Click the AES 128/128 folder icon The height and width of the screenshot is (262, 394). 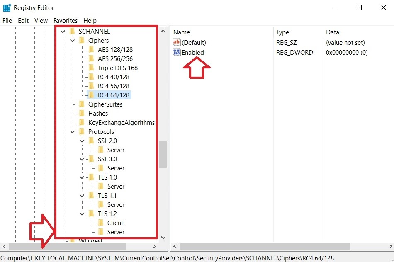point(92,49)
